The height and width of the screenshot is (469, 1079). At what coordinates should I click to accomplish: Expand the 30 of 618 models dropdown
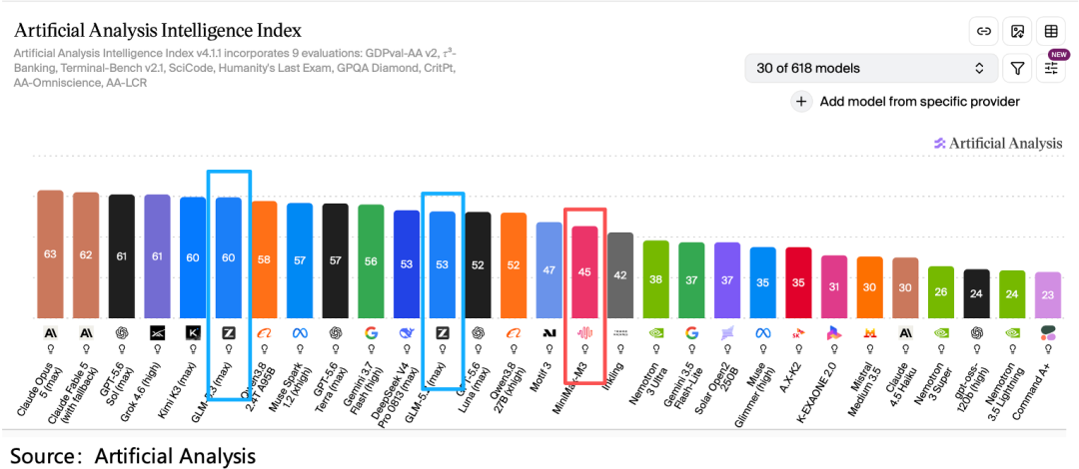pyautogui.click(x=871, y=68)
